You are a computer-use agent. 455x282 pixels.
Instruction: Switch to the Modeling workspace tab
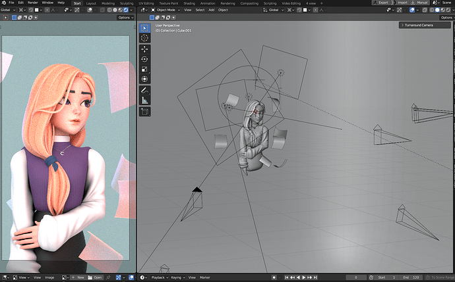[108, 3]
